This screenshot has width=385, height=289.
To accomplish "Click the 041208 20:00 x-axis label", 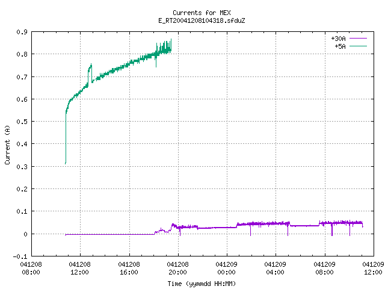I will [178, 268].
